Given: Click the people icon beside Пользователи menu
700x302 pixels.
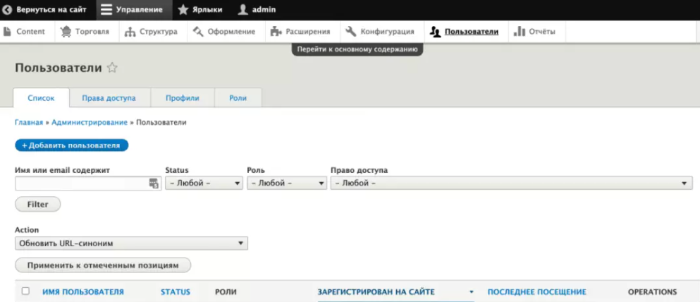Looking at the screenshot, I should pyautogui.click(x=435, y=32).
